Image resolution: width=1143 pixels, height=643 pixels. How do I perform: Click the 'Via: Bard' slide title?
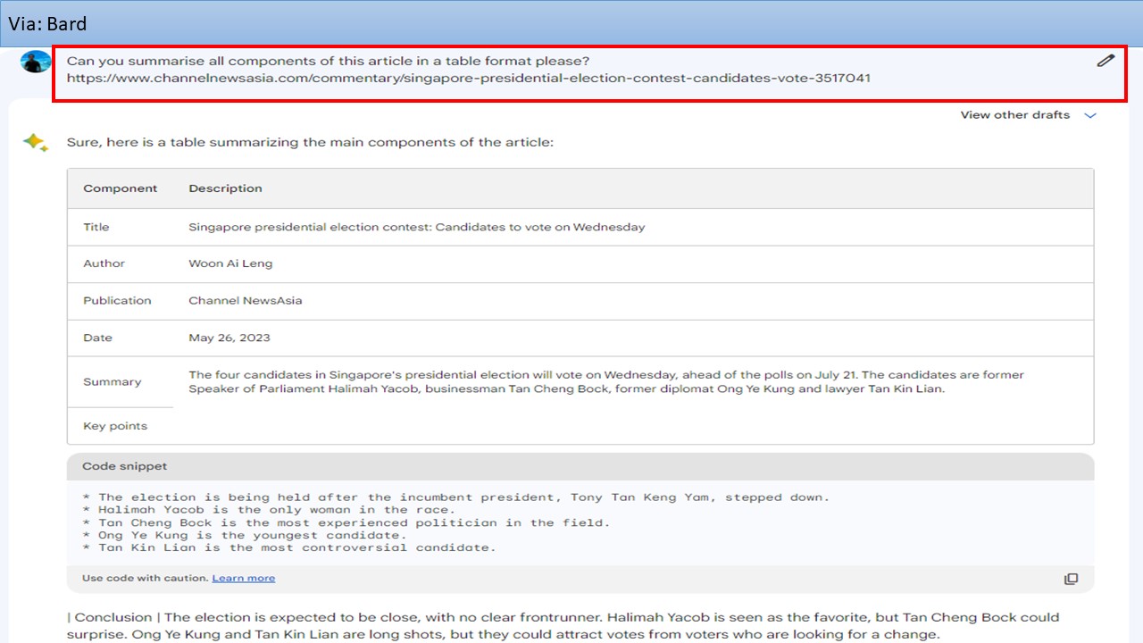click(47, 24)
